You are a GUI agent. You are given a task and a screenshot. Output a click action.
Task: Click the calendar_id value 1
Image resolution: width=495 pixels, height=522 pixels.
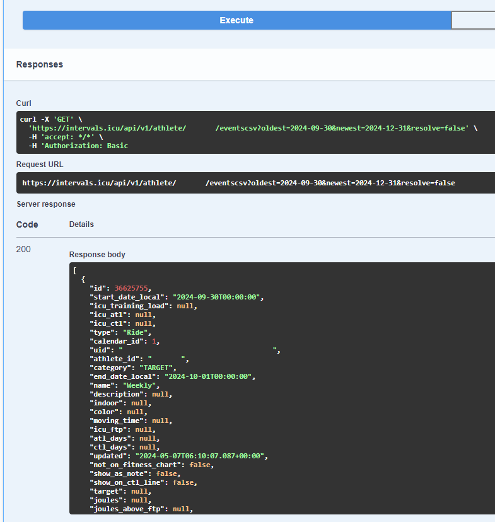pyautogui.click(x=154, y=341)
